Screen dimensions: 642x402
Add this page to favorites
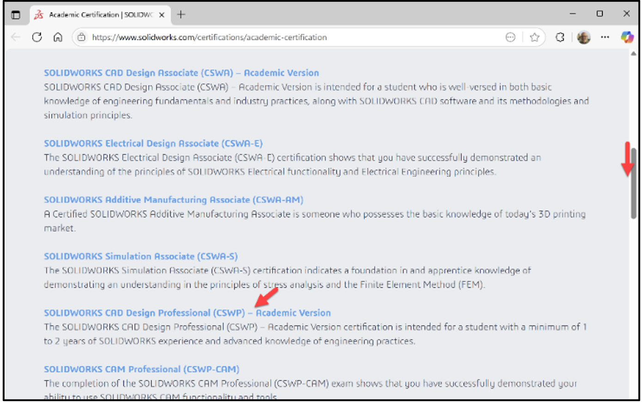(535, 37)
